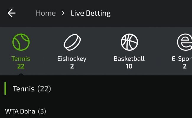Switch to the Eishockey tab label
The image size is (192, 118).
pos(72,58)
